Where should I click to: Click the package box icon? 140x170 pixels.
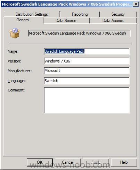(x=15, y=33)
